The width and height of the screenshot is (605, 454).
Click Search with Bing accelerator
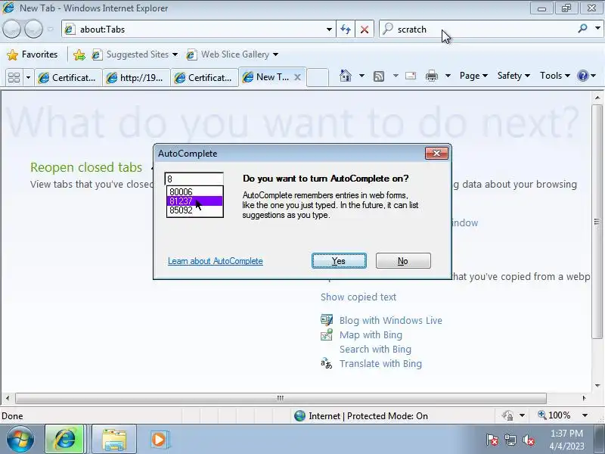[x=375, y=349]
